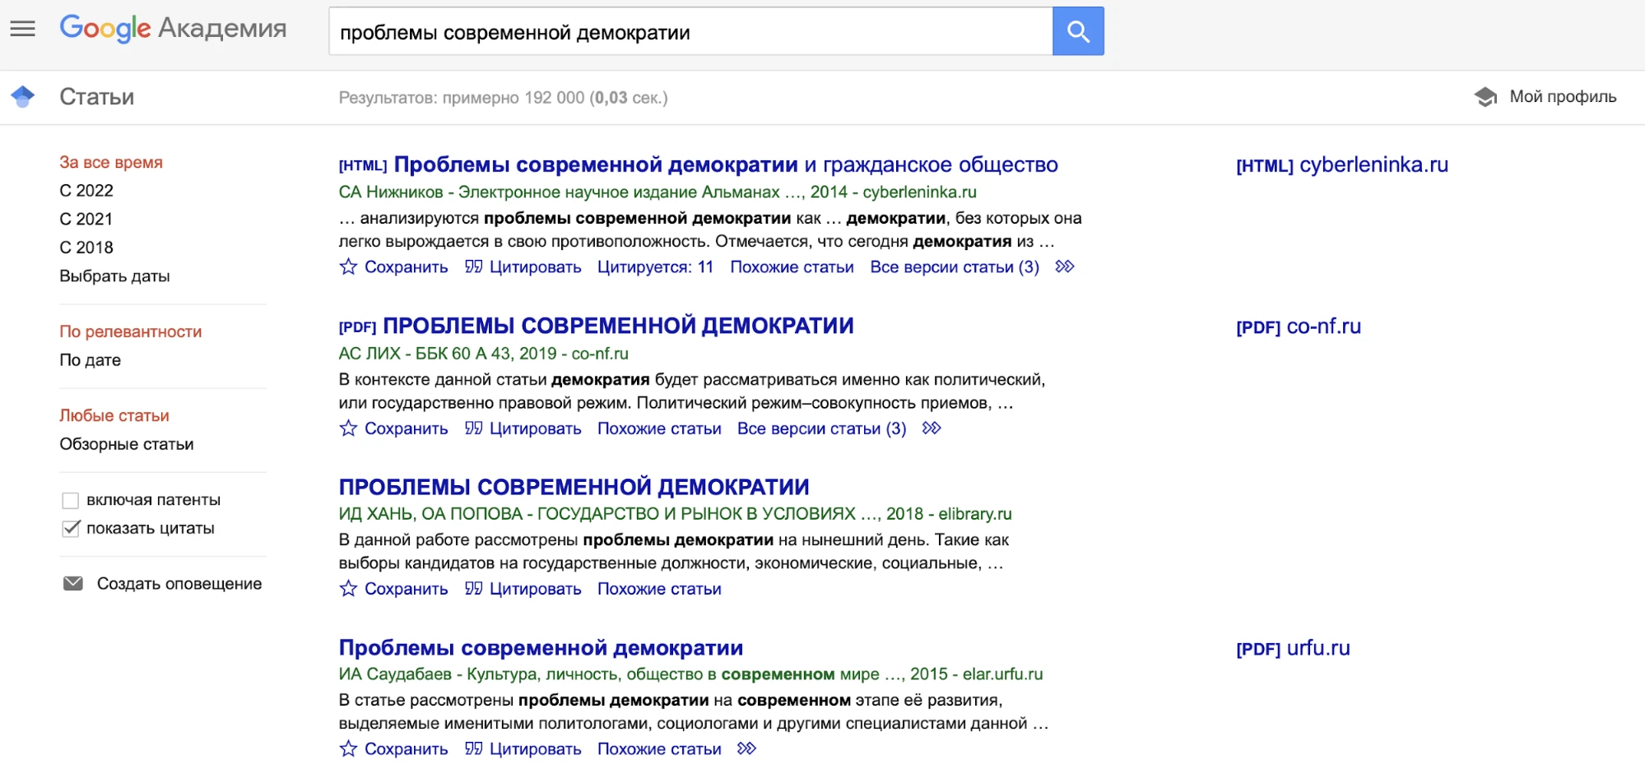Expand more options arrows for the second result
Screen dimensions: 1645x778
pos(932,428)
